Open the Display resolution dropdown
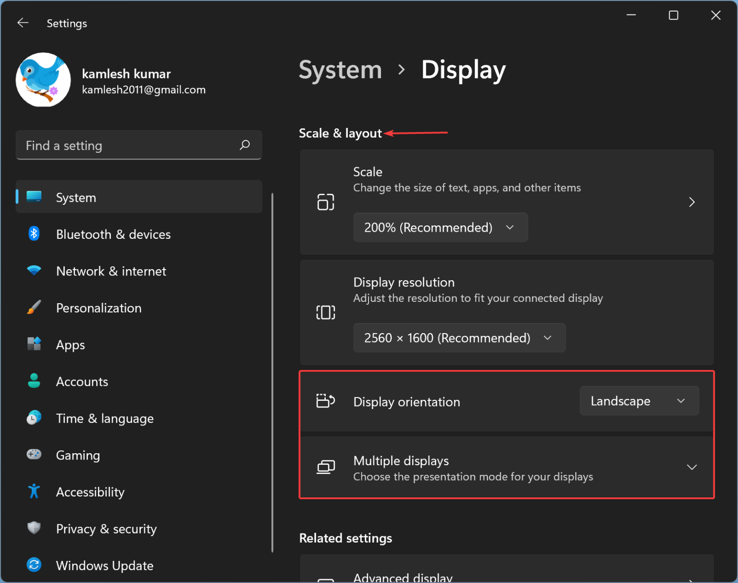This screenshot has height=583, width=738. pyautogui.click(x=459, y=338)
